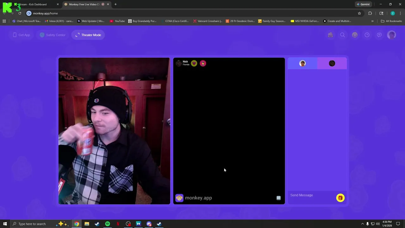The width and height of the screenshot is (405, 228).
Task: Click the green heart badge next to Nick
Action: [194, 63]
